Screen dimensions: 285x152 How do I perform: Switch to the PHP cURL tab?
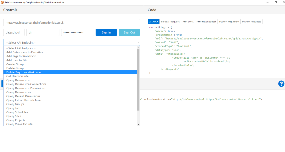tap(188, 22)
